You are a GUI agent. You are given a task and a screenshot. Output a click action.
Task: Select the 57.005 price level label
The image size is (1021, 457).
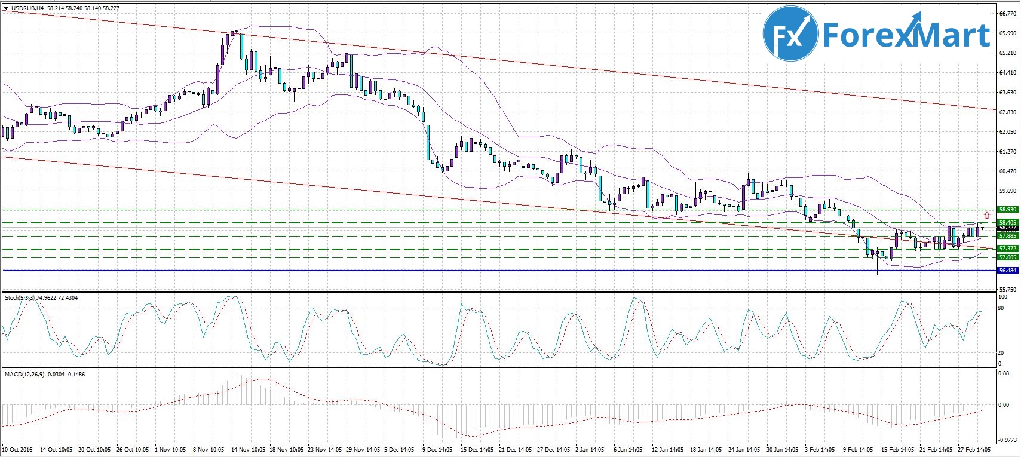[x=1007, y=257]
